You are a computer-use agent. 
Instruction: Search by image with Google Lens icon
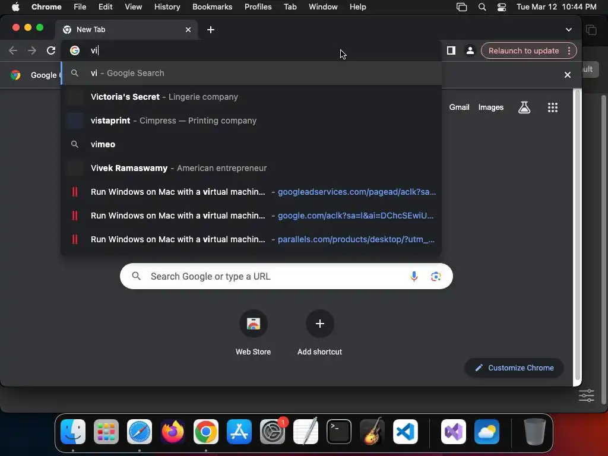click(436, 276)
